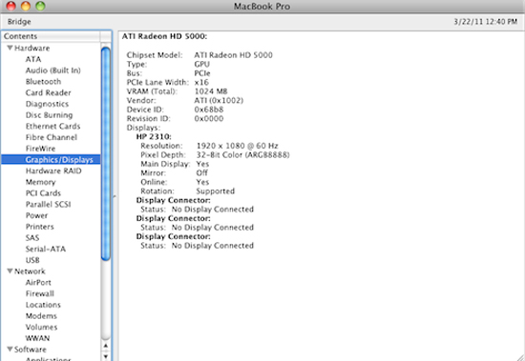Open the Bluetooth hardware section

click(43, 82)
